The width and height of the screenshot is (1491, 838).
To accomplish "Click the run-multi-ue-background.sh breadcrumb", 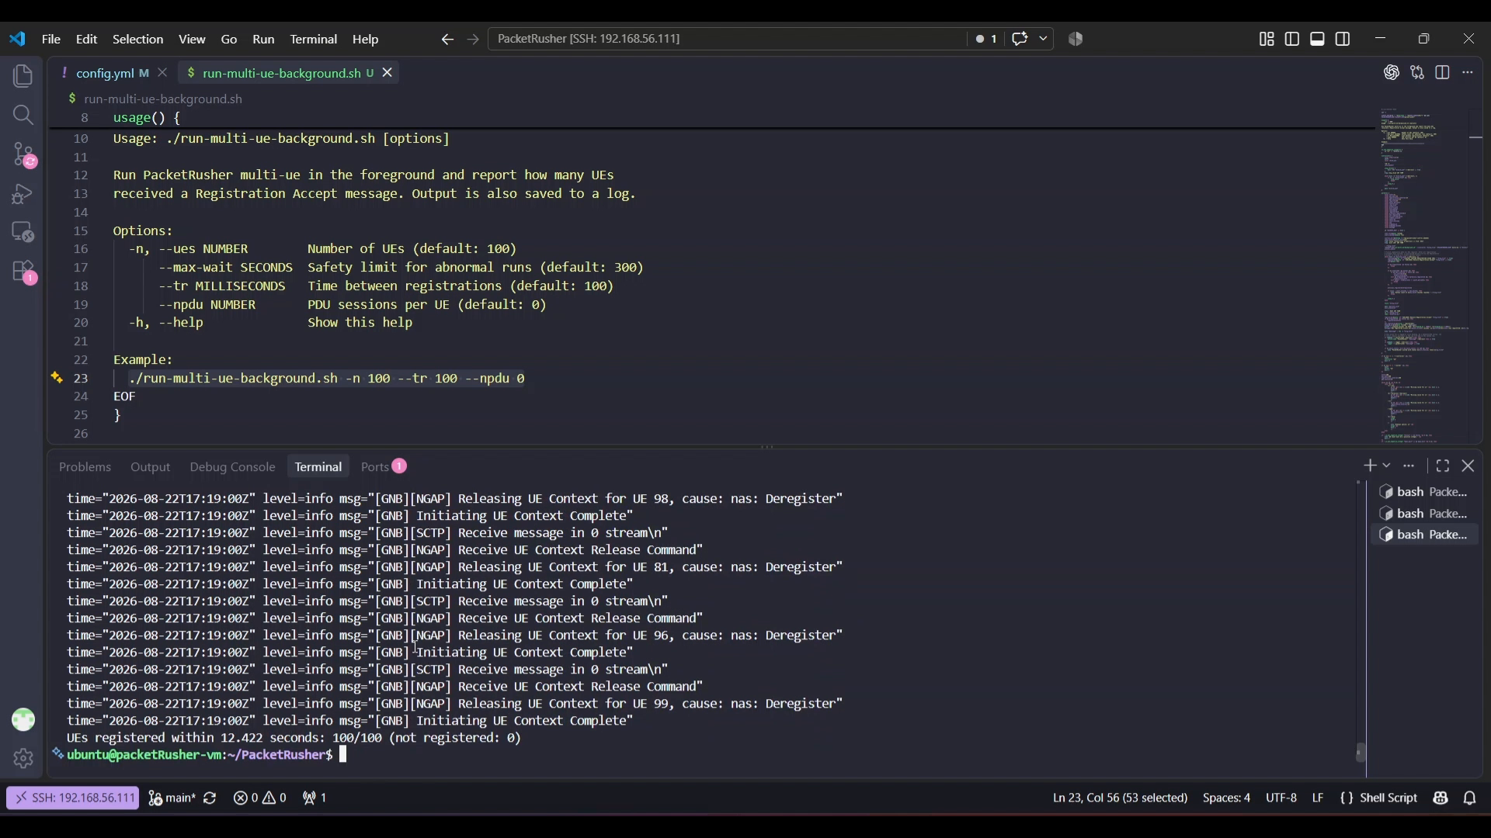I will pyautogui.click(x=163, y=99).
